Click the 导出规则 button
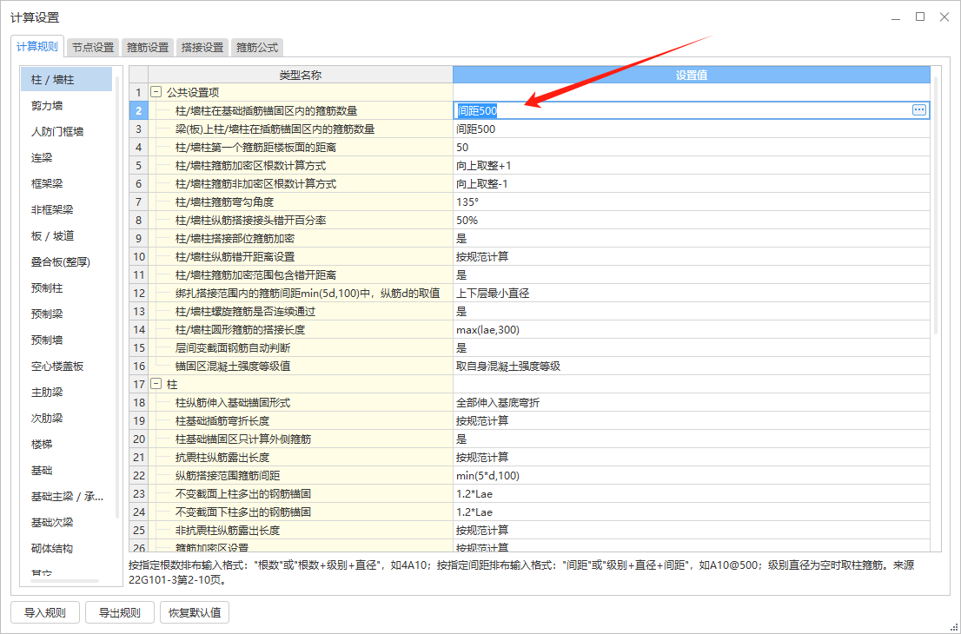The width and height of the screenshot is (961, 634). [x=120, y=612]
